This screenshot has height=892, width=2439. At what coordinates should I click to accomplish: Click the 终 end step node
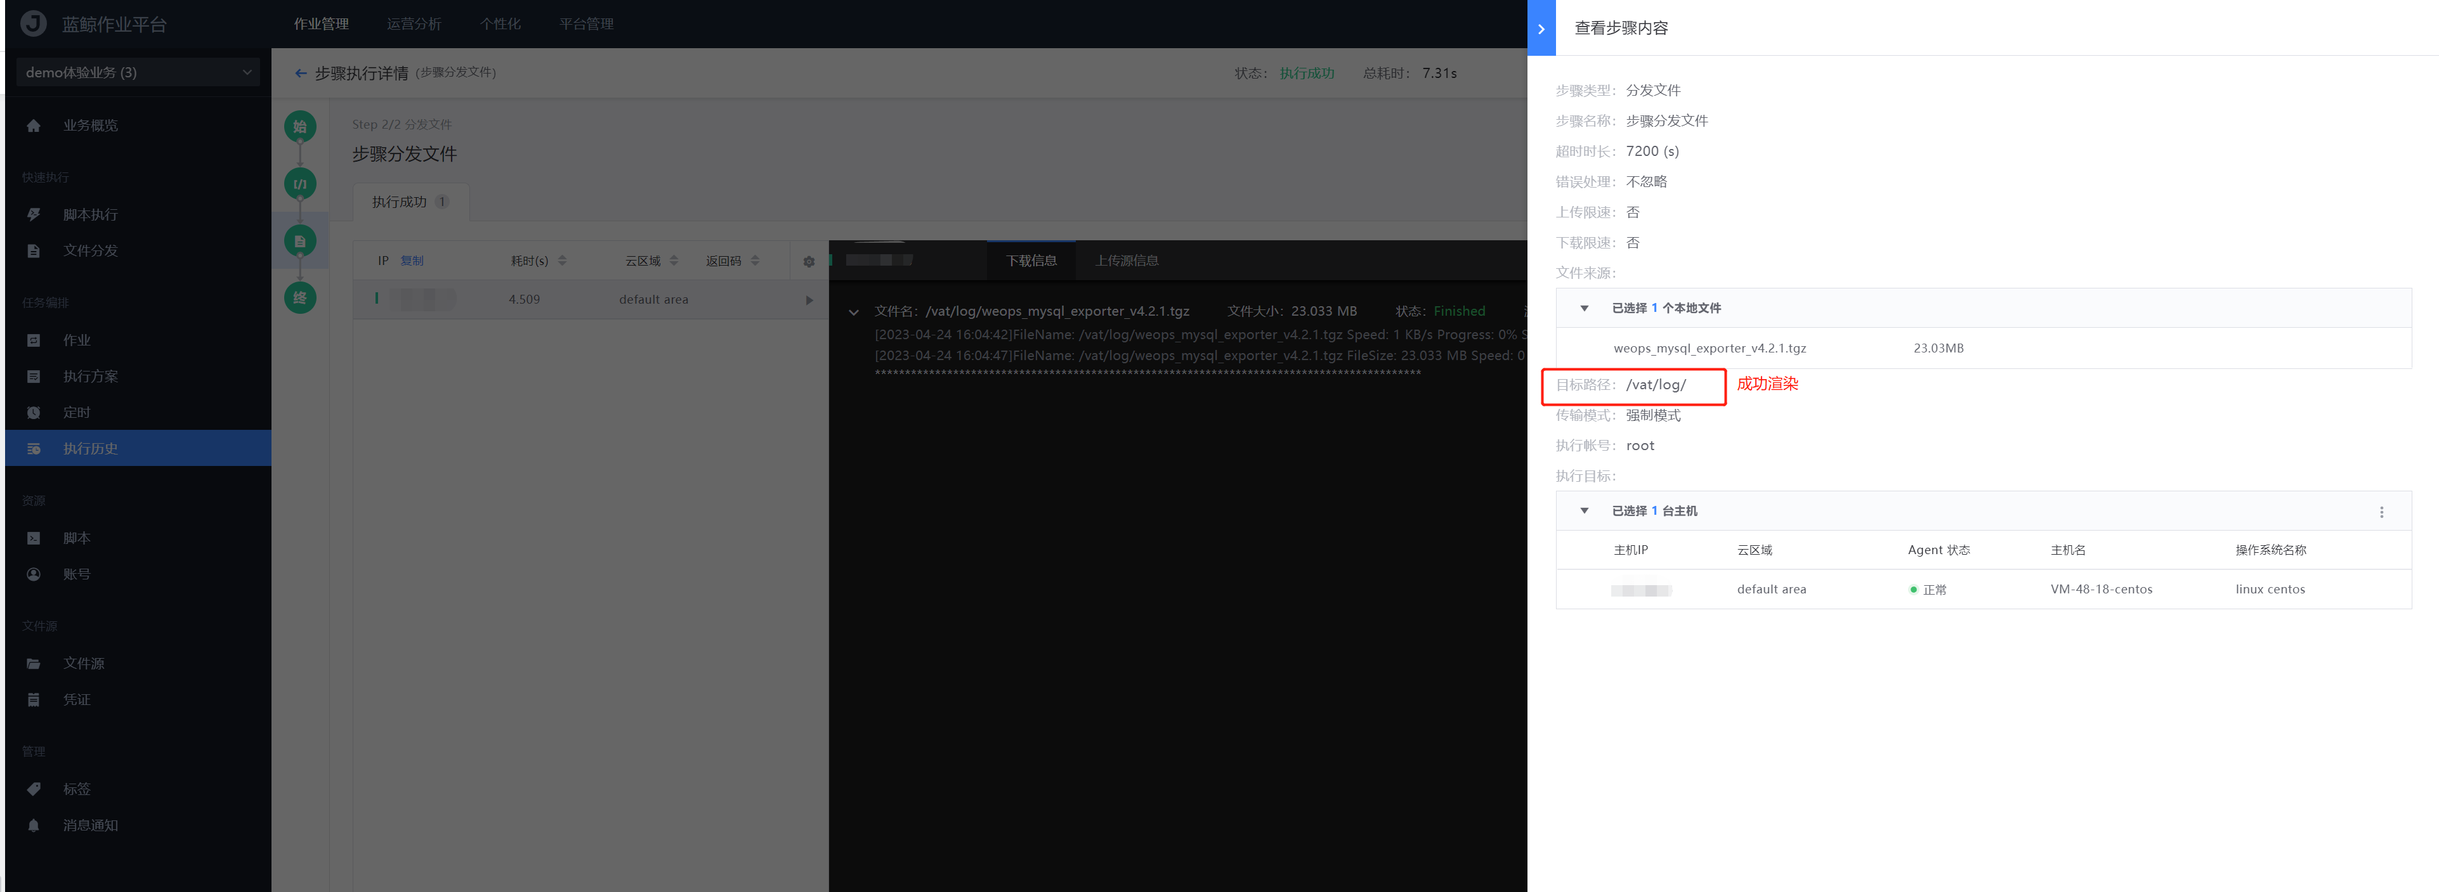tap(300, 298)
